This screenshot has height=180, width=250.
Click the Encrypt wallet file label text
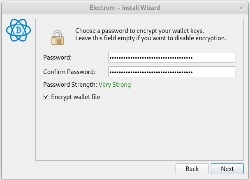[x=76, y=97]
